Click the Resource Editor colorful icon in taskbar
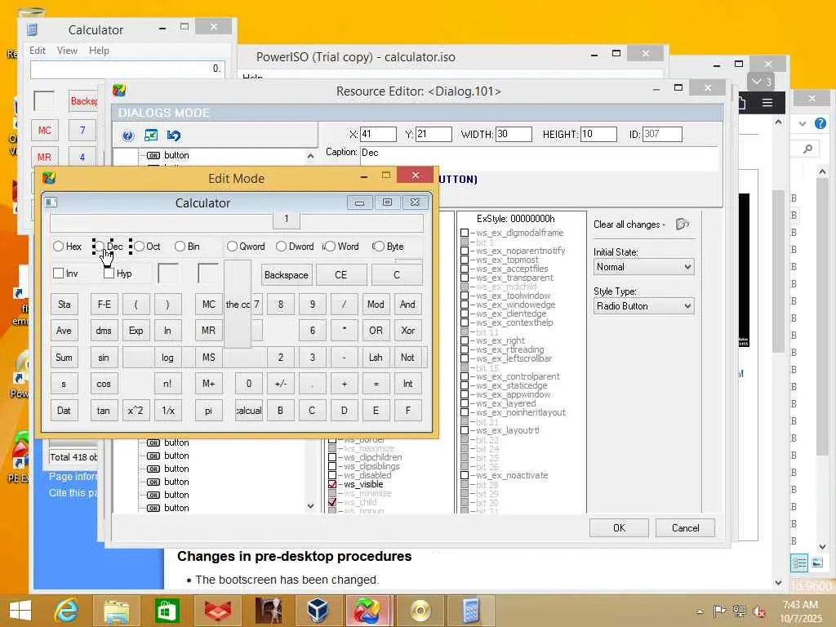This screenshot has height=627, width=836. point(368,611)
